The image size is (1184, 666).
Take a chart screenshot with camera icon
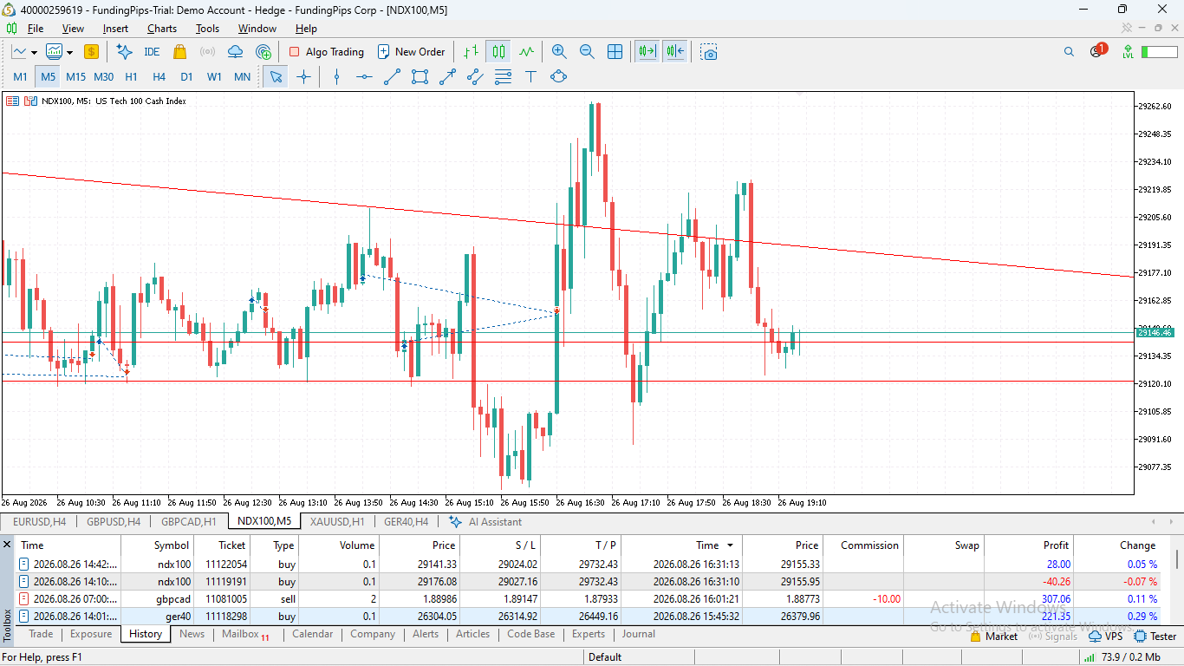coord(709,52)
